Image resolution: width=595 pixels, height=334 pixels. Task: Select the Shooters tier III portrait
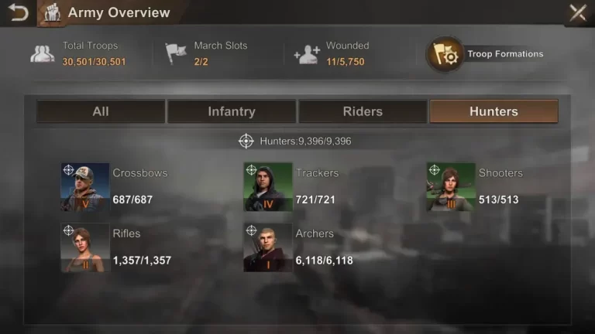451,186
